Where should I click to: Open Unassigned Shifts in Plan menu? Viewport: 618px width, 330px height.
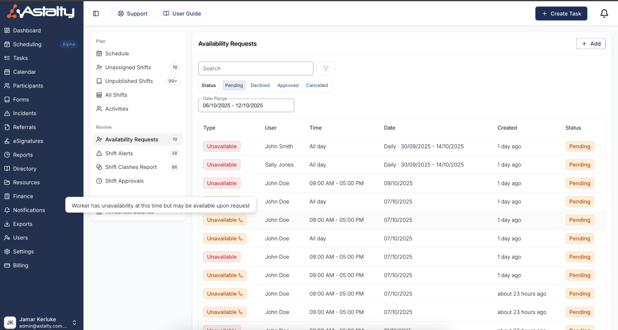(x=128, y=67)
